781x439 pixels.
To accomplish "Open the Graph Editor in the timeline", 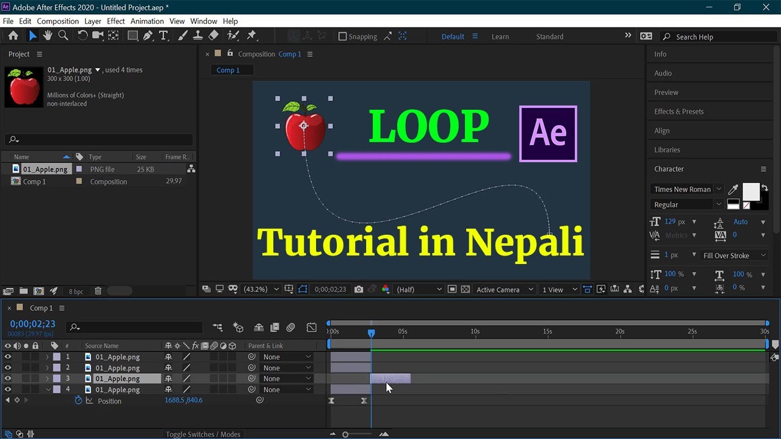I will pyautogui.click(x=312, y=327).
